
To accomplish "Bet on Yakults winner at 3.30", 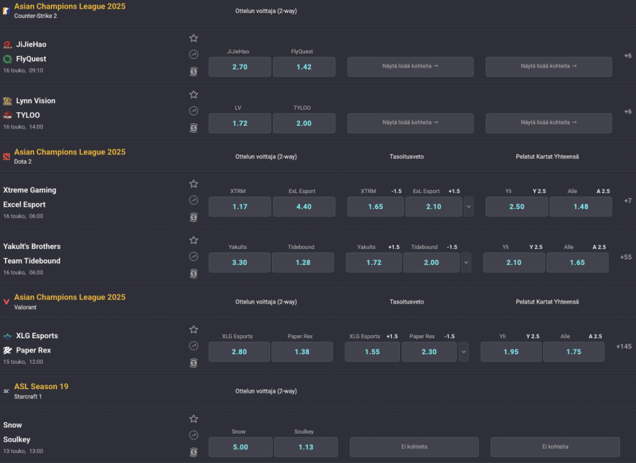I will [239, 263].
